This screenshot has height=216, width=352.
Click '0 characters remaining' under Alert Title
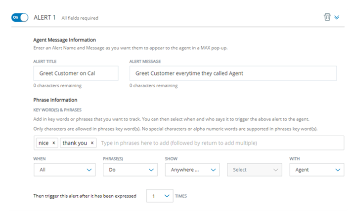click(x=57, y=85)
